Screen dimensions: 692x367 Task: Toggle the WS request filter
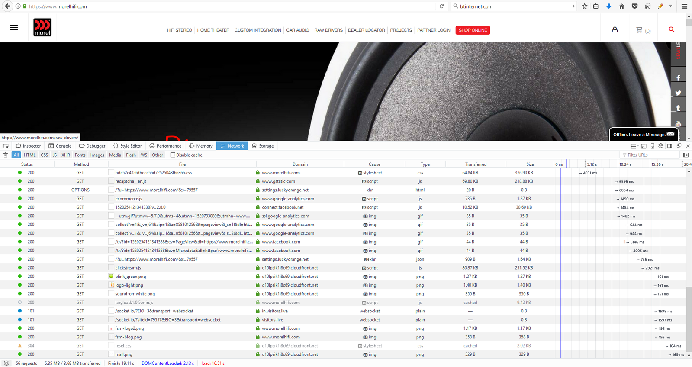(144, 155)
